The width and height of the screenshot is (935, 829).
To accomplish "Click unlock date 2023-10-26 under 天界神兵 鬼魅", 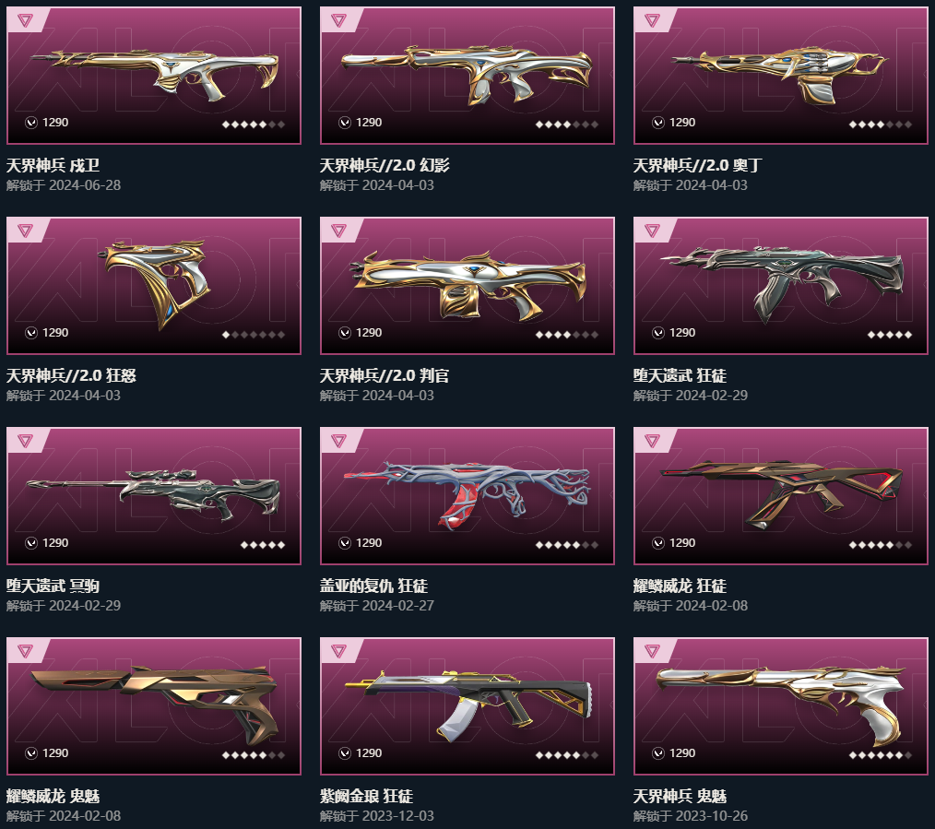I will 711,815.
